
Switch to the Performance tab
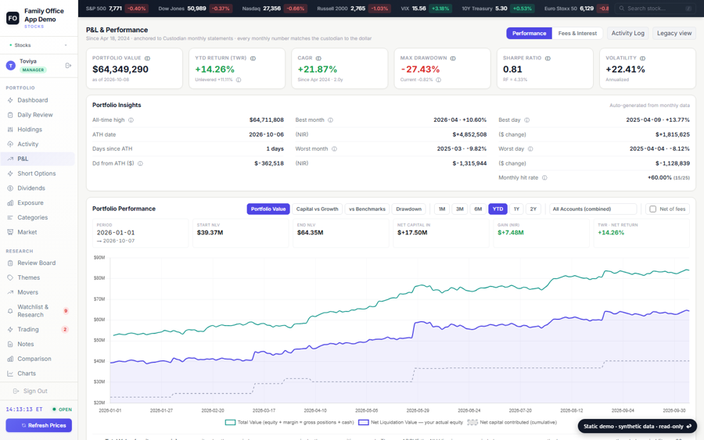pos(529,33)
